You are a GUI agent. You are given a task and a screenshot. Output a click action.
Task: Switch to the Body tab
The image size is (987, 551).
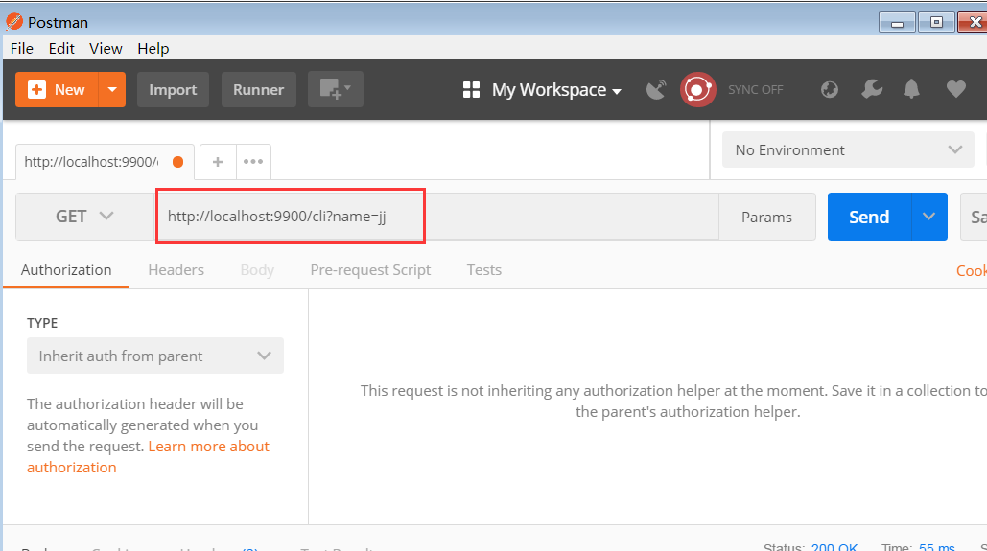click(257, 270)
